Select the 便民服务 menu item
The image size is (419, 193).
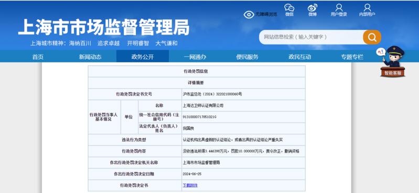(247, 57)
